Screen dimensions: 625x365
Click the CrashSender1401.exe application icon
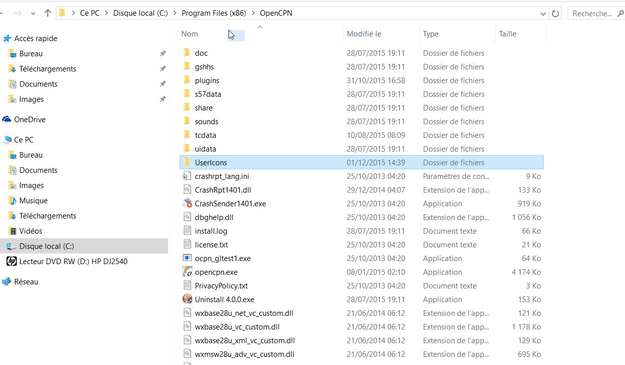pyautogui.click(x=187, y=203)
